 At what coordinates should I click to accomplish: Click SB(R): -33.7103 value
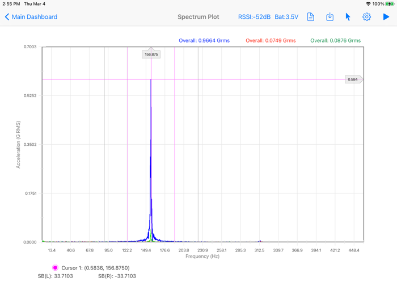click(x=117, y=276)
